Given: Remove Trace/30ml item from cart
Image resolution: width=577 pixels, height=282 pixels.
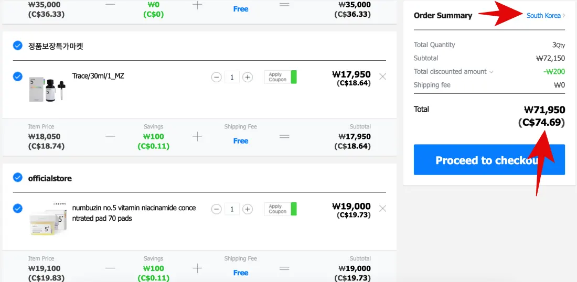Looking at the screenshot, I should (x=382, y=77).
